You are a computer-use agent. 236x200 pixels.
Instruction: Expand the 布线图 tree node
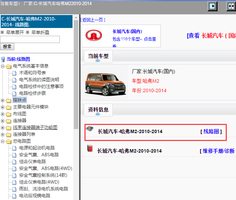tap(2, 114)
